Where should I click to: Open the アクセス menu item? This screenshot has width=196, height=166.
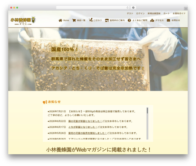(x=157, y=20)
